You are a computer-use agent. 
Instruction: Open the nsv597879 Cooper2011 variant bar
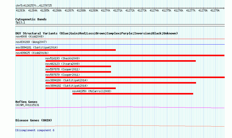click(x=135, y=77)
